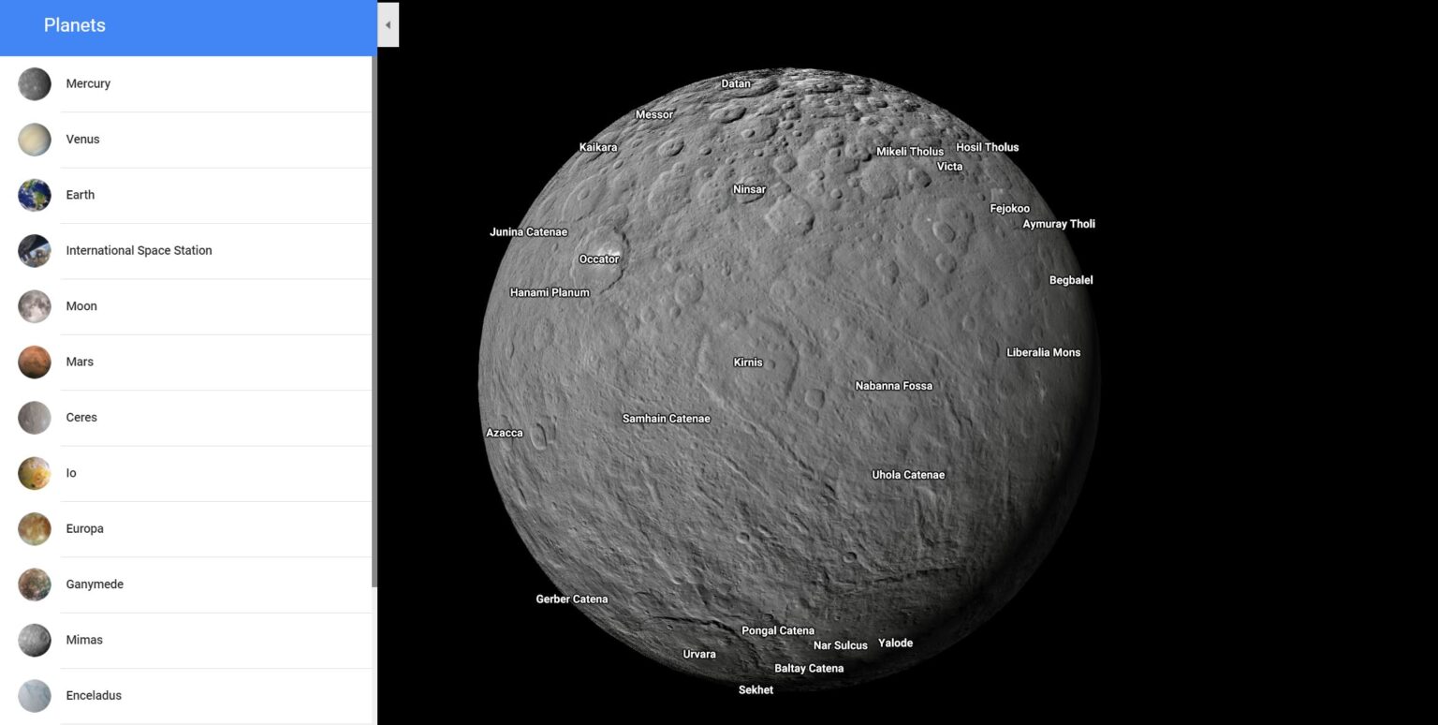Select the Mimas moon icon
Screen dimensions: 1438x725
[x=34, y=640]
